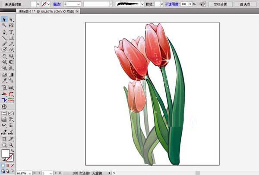Click the opacity value field showing 100
Screen dimensions: 259x175
[185, 4]
